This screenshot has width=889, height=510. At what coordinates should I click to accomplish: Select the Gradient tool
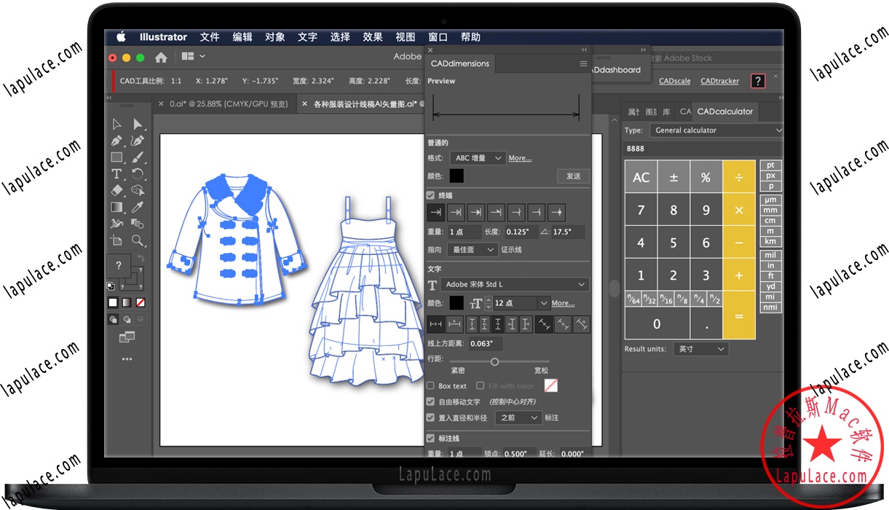[116, 206]
